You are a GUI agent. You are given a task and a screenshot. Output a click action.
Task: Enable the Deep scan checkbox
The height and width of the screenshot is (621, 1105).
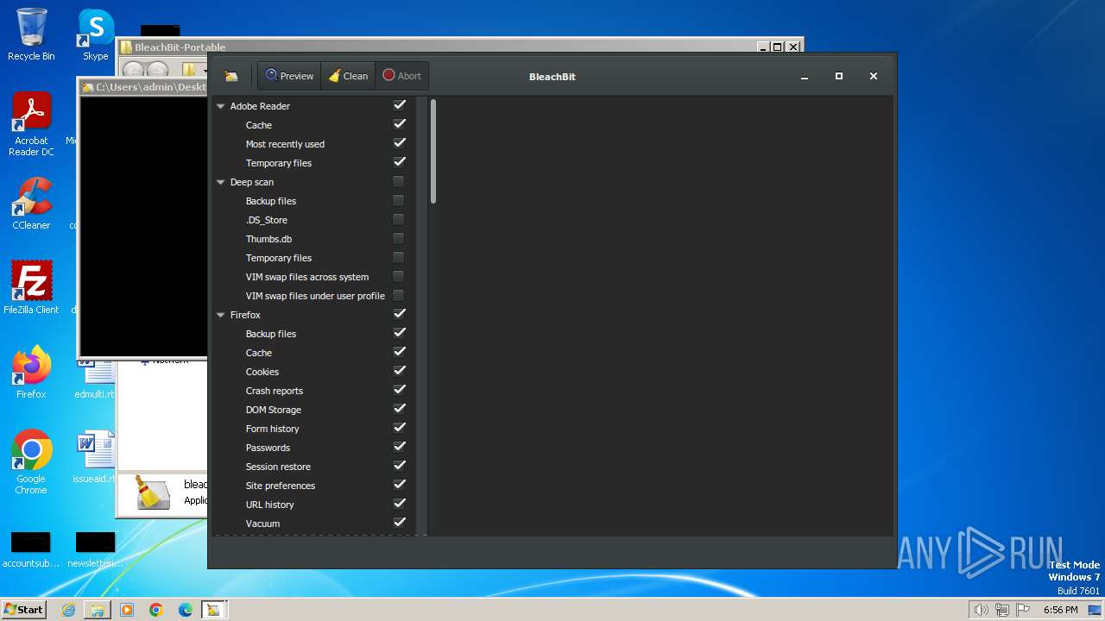point(398,181)
